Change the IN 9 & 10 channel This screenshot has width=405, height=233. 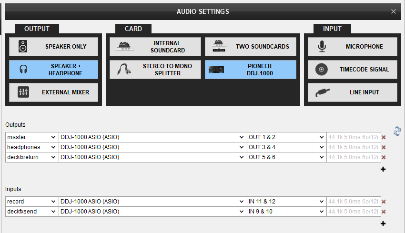pyautogui.click(x=287, y=212)
